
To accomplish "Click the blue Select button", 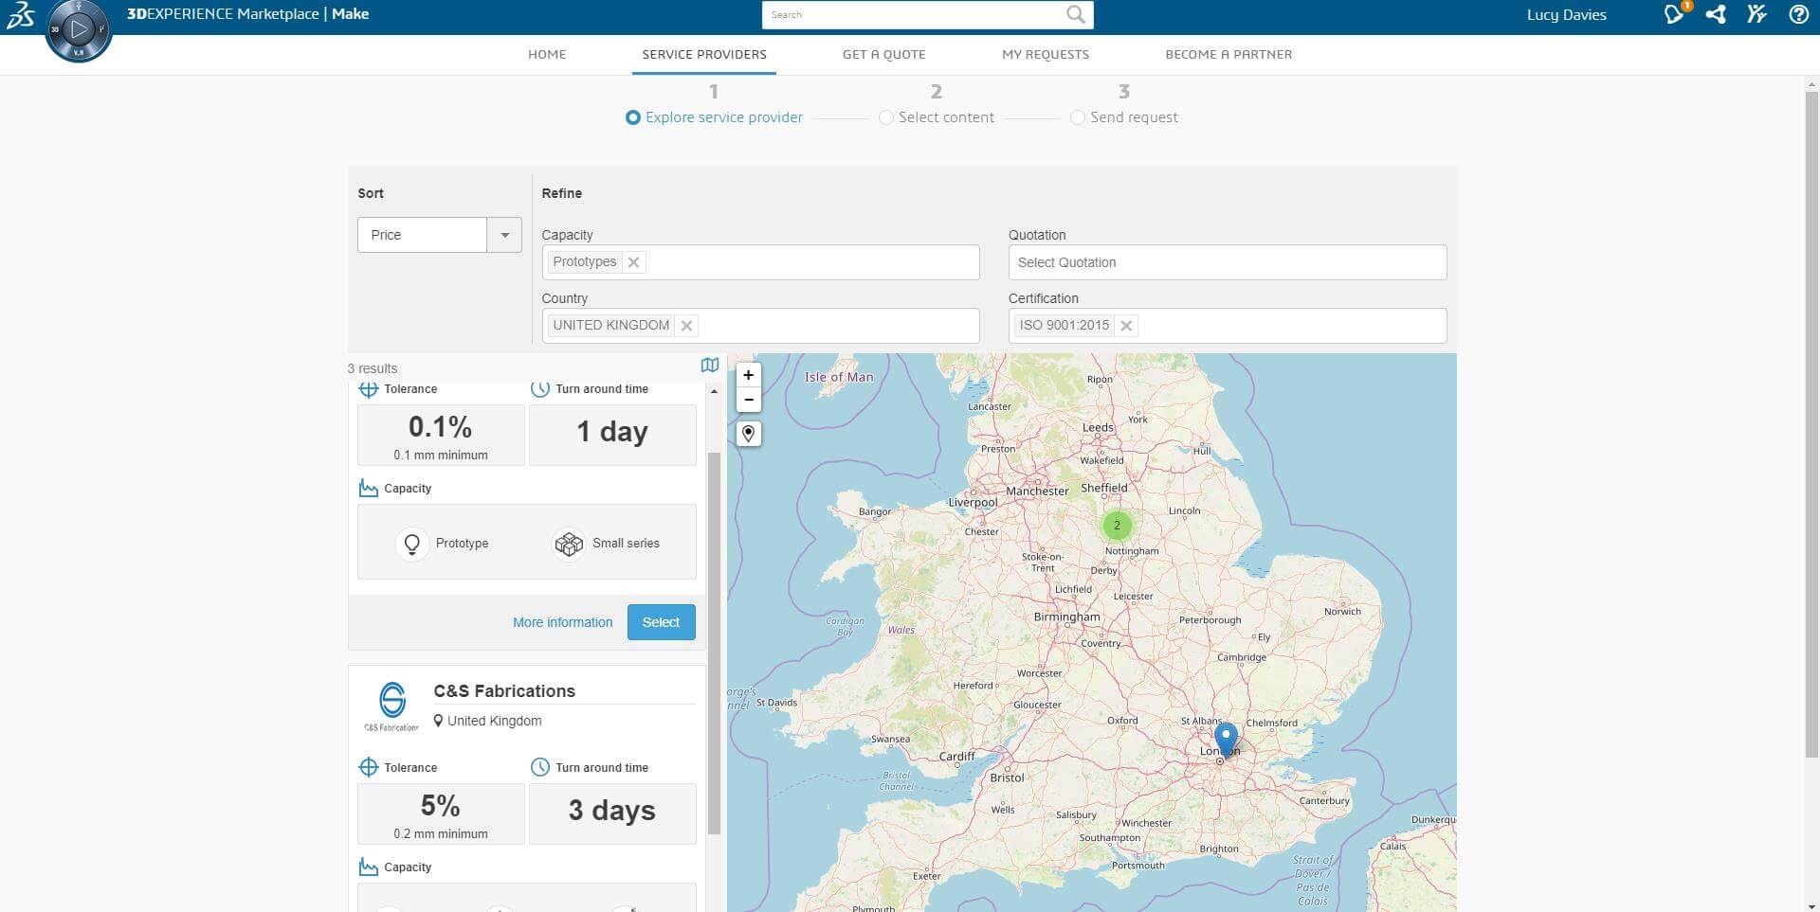I will pyautogui.click(x=662, y=622).
